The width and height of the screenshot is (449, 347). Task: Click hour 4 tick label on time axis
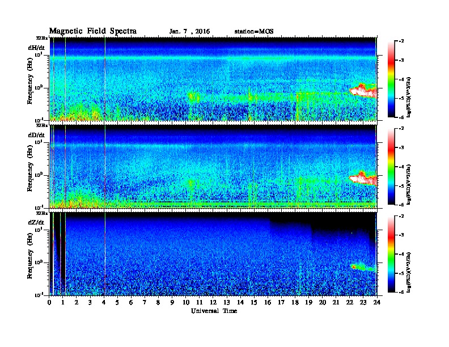click(104, 302)
